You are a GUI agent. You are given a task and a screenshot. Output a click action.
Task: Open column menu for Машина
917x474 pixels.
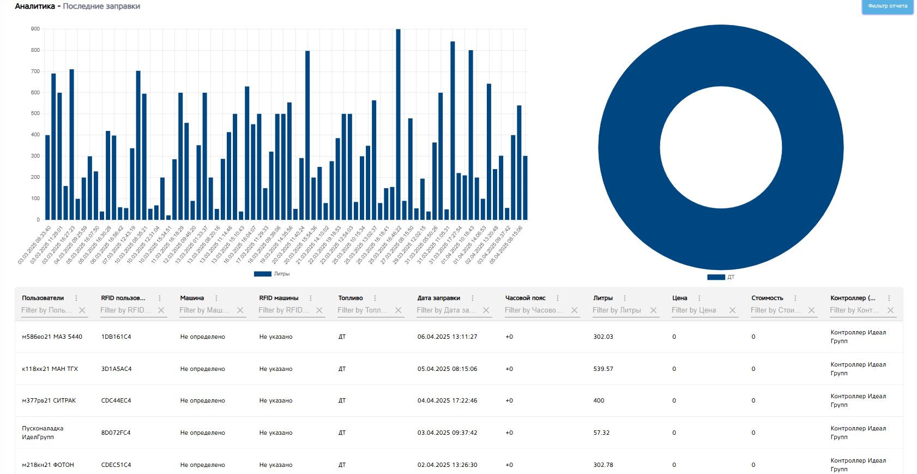(216, 298)
